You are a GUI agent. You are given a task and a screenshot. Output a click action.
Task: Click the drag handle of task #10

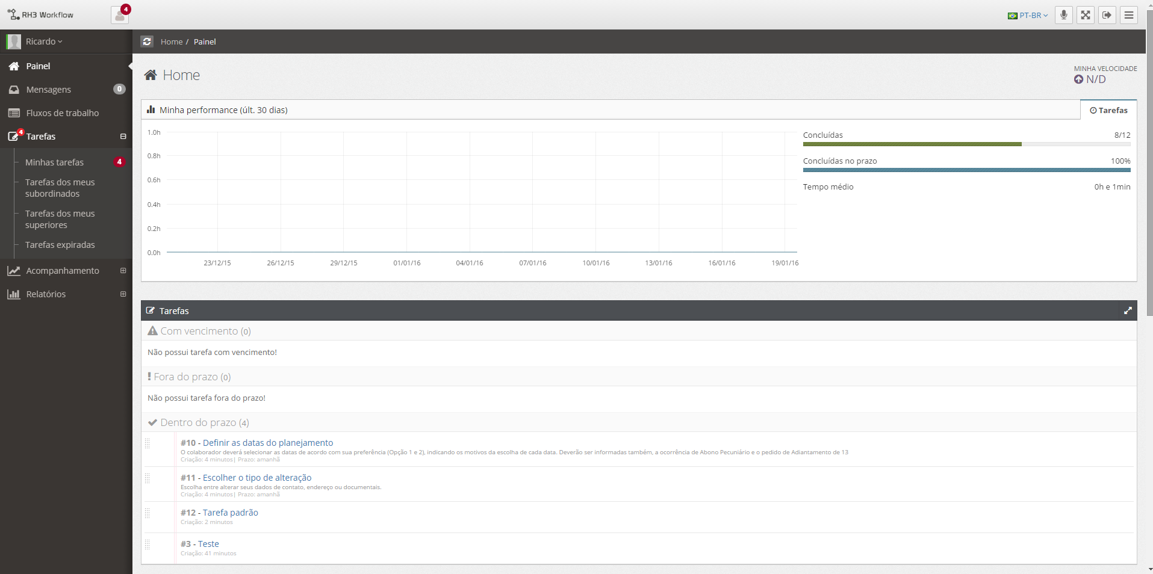148,444
